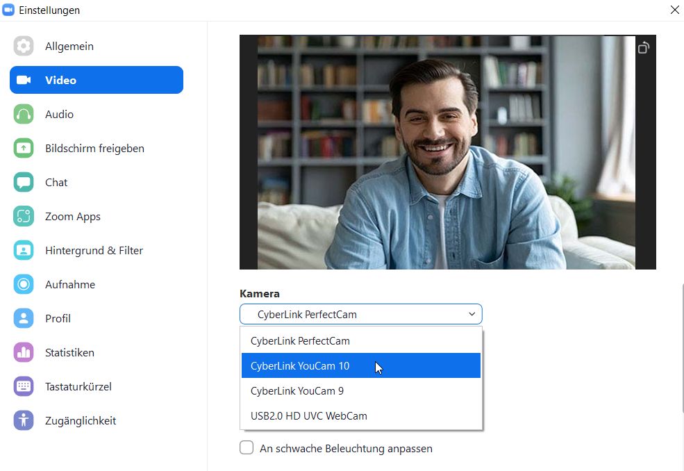Click the Tastaturkürzel keyboard icon
684x471 pixels.
24,386
